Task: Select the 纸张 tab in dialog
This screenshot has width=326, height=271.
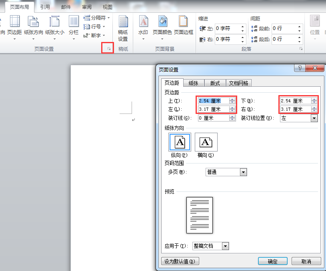Action: point(193,83)
